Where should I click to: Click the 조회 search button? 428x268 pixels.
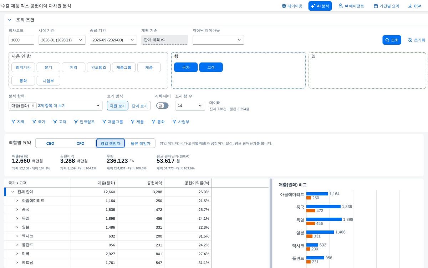[x=392, y=40]
